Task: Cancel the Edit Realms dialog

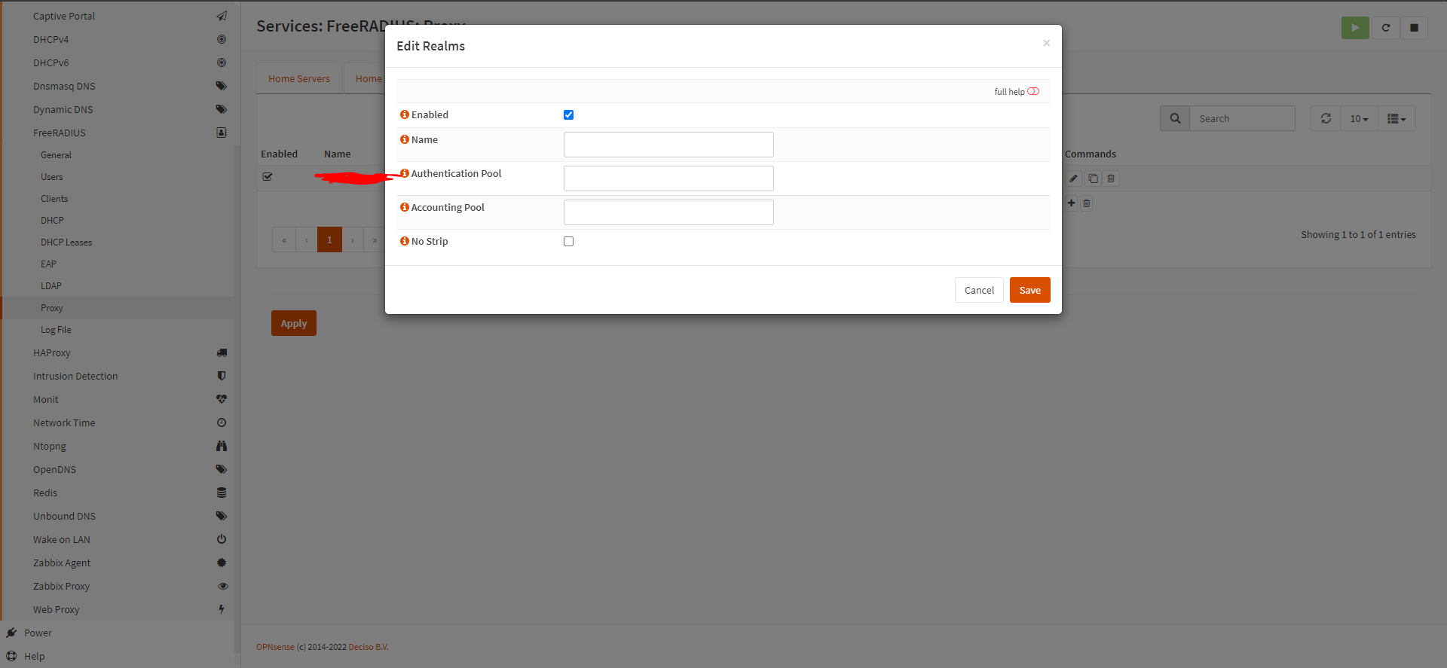Action: [979, 290]
